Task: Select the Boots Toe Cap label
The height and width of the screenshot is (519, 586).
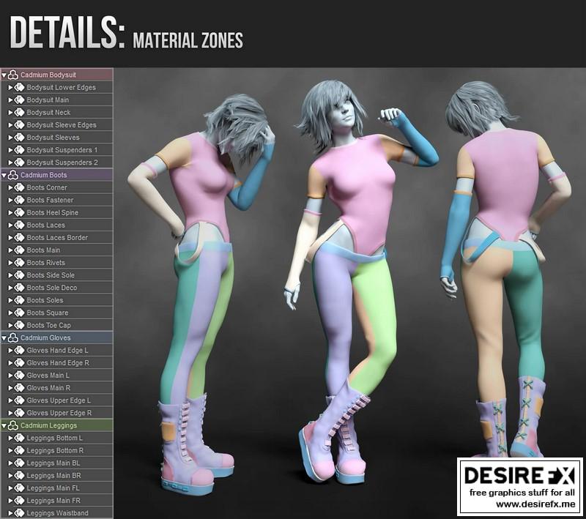Action: [48, 326]
